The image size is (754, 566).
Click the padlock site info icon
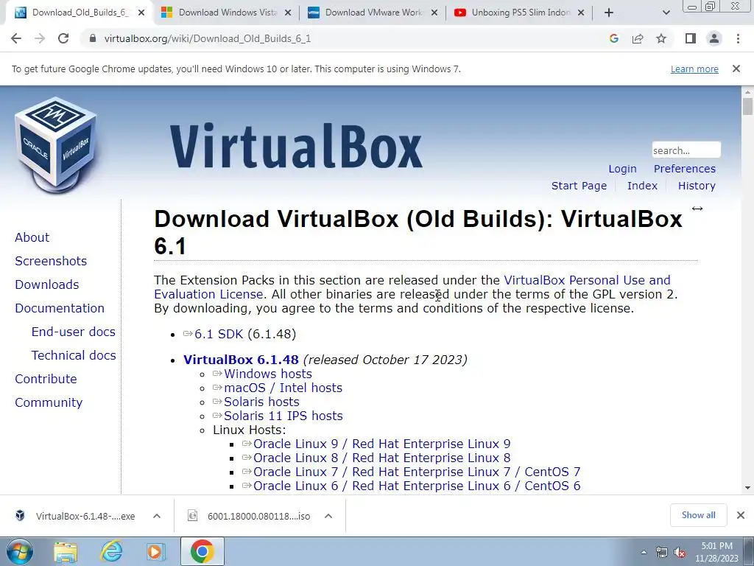pos(93,38)
